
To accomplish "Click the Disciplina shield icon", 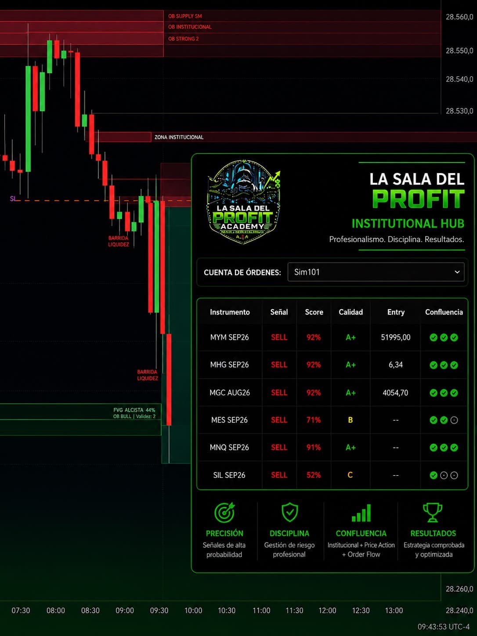I will [290, 512].
